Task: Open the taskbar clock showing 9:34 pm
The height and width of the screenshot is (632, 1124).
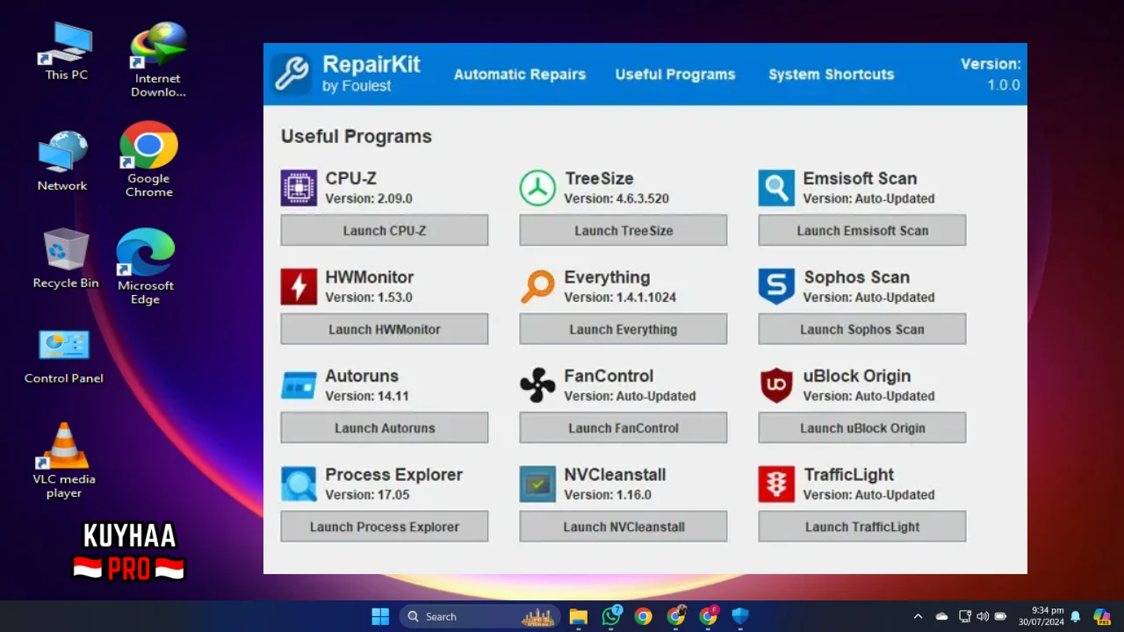Action: 1041,616
